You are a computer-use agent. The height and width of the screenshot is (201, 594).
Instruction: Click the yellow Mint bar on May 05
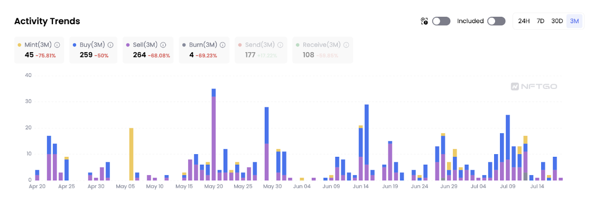131,154
